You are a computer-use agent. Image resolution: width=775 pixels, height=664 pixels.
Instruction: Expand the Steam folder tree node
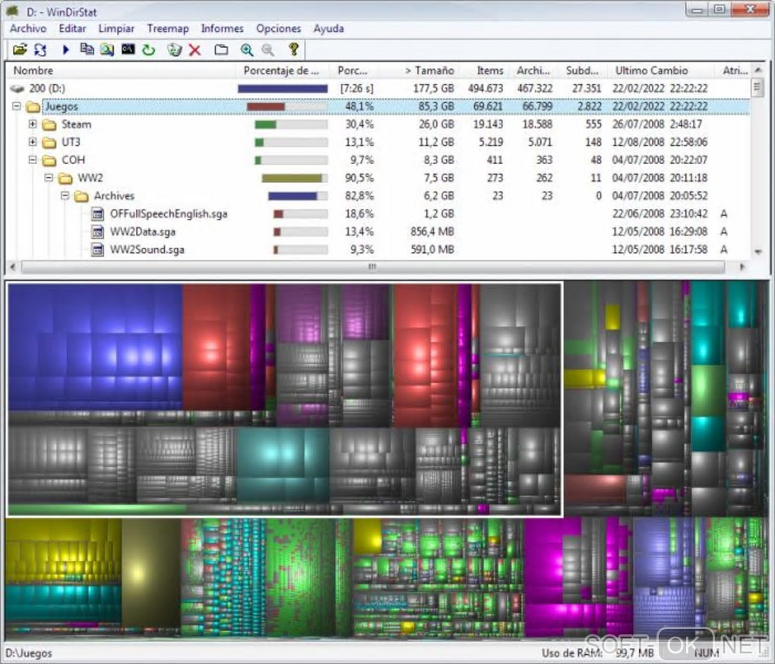(x=33, y=125)
